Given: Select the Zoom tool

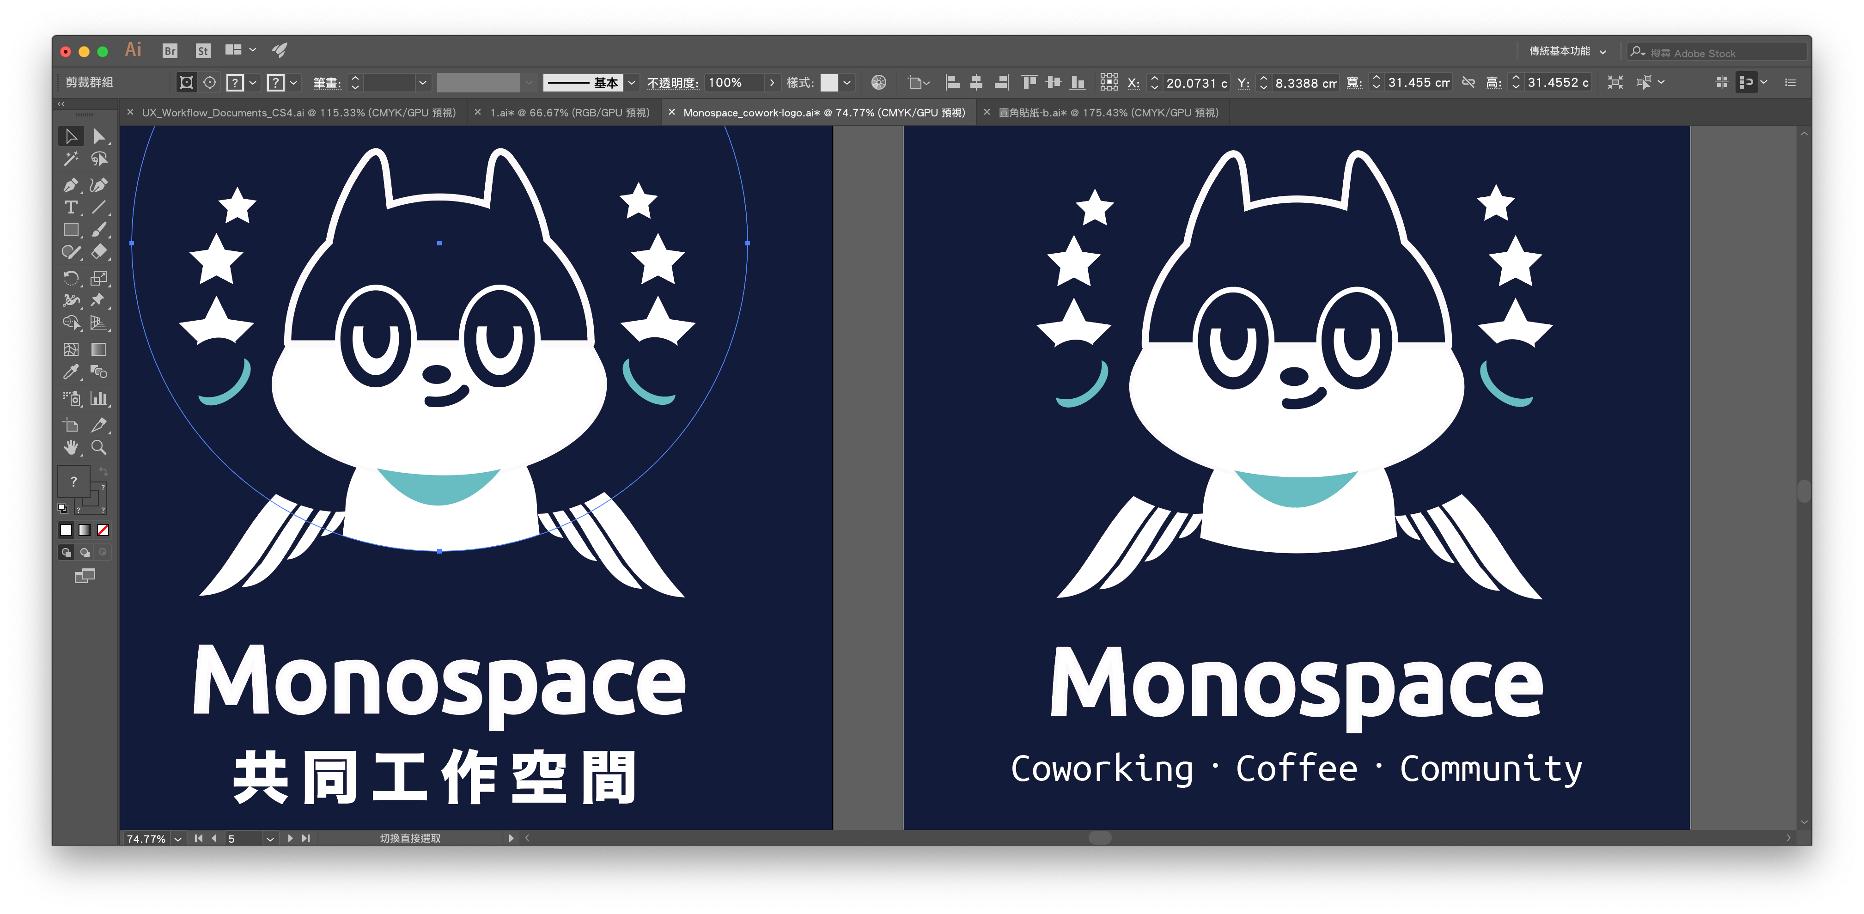Looking at the screenshot, I should pos(99,447).
